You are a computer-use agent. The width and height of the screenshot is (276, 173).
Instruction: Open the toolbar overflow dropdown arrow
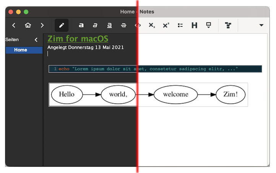(261, 26)
